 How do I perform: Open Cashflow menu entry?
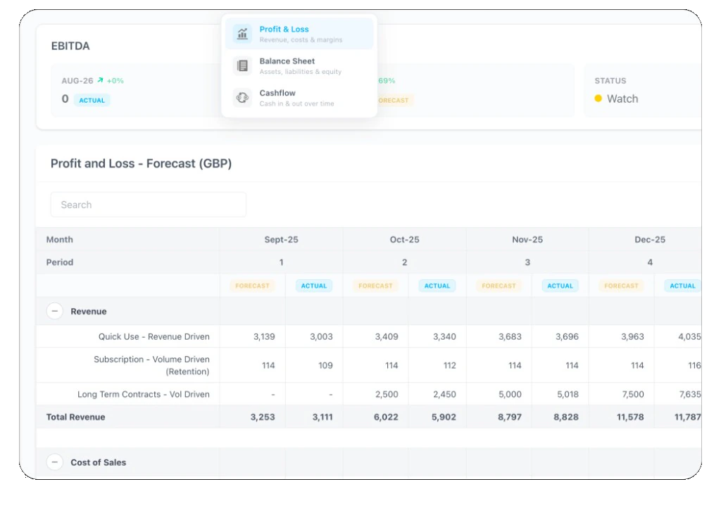click(299, 97)
